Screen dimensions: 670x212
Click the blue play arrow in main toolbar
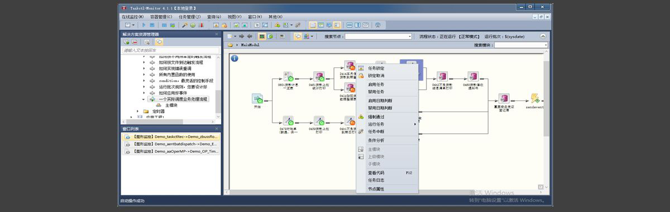pyautogui.click(x=144, y=25)
